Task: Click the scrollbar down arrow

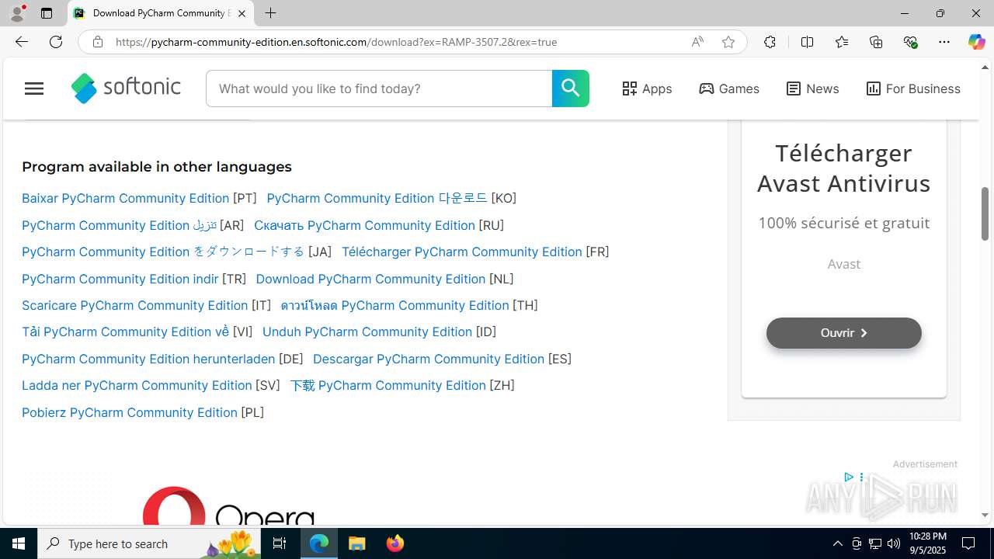Action: [985, 516]
